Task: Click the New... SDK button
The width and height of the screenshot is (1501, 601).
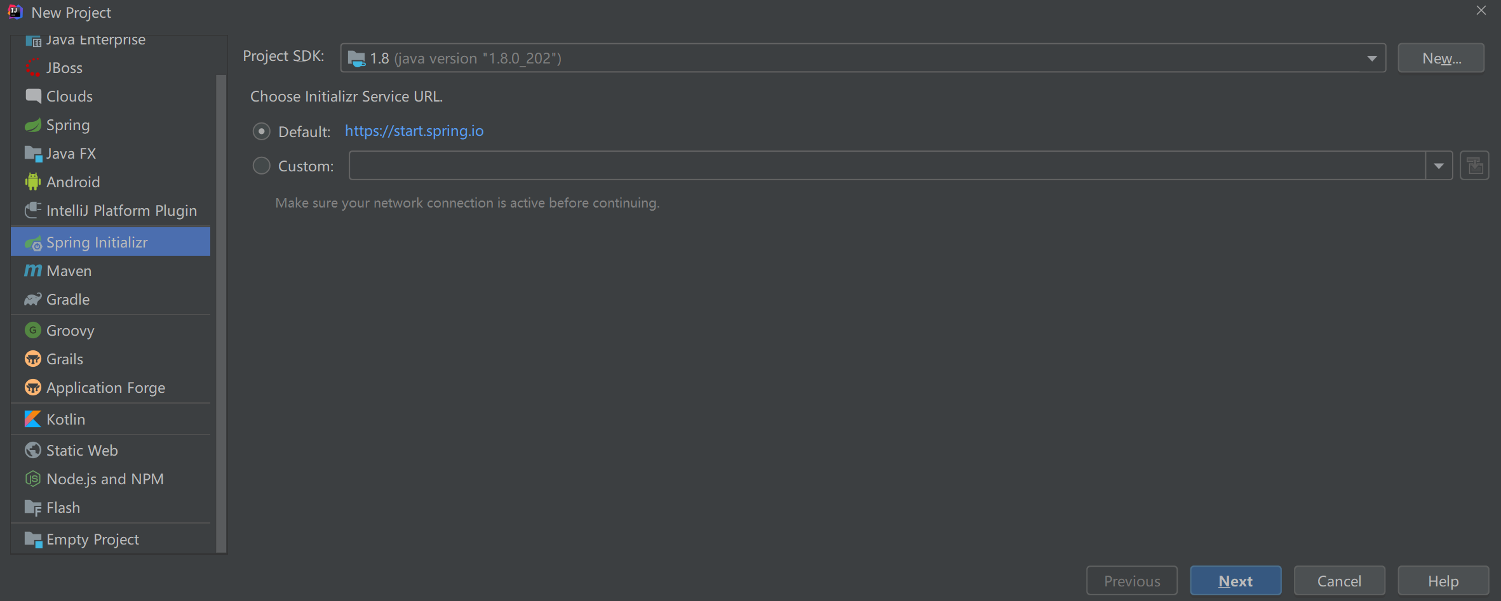Action: 1441,58
